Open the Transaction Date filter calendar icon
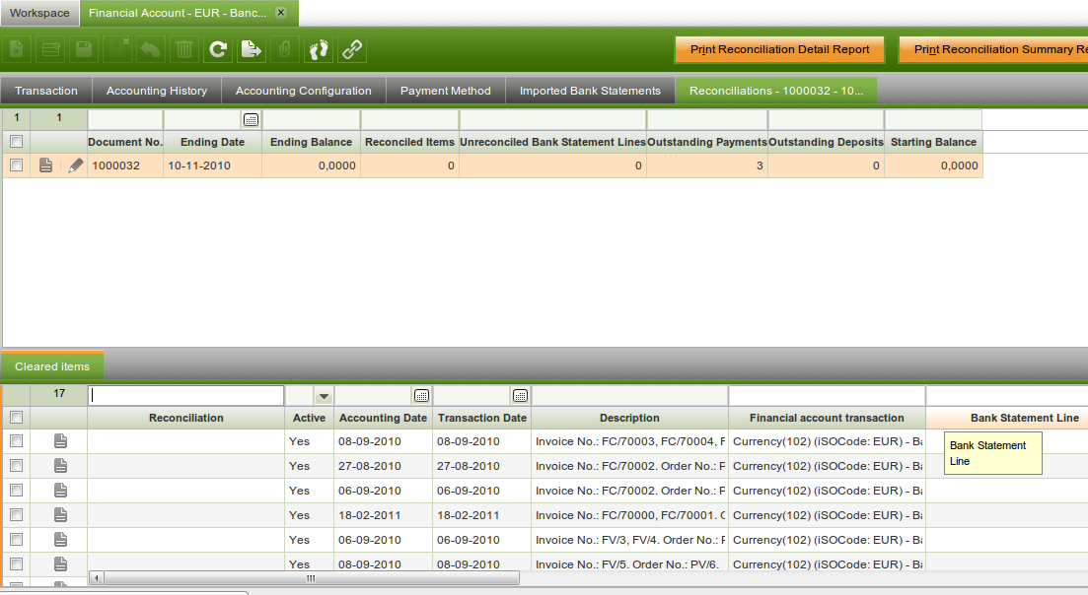 point(521,395)
